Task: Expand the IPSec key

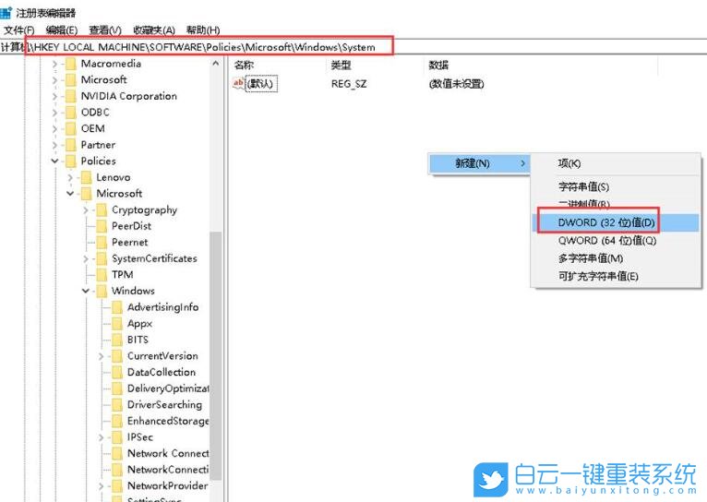Action: click(x=101, y=437)
